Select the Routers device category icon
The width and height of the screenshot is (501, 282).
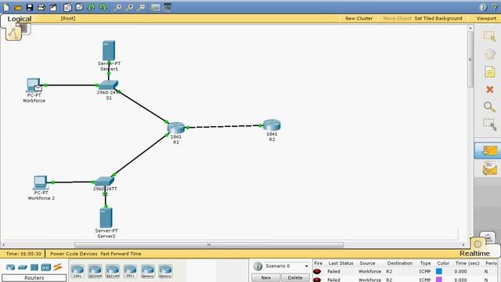10,267
